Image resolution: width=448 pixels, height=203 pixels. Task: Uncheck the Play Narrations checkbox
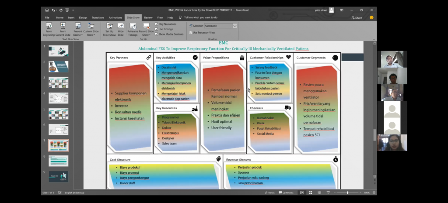[157, 24]
